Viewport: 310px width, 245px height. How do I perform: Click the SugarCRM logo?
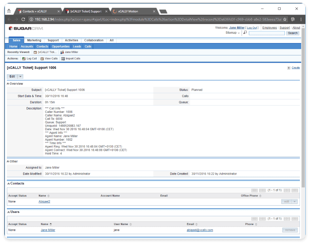pyautogui.click(x=26, y=28)
